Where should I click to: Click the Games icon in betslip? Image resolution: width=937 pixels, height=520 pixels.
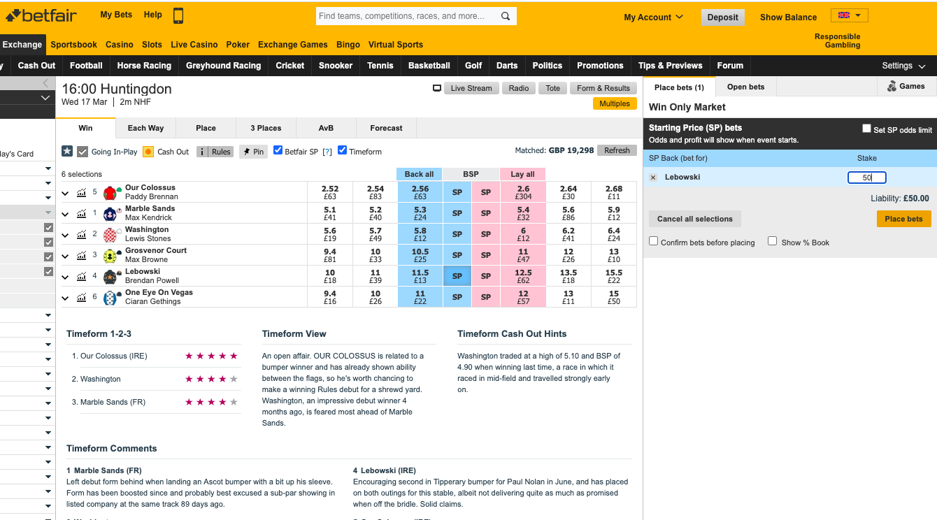pyautogui.click(x=892, y=86)
